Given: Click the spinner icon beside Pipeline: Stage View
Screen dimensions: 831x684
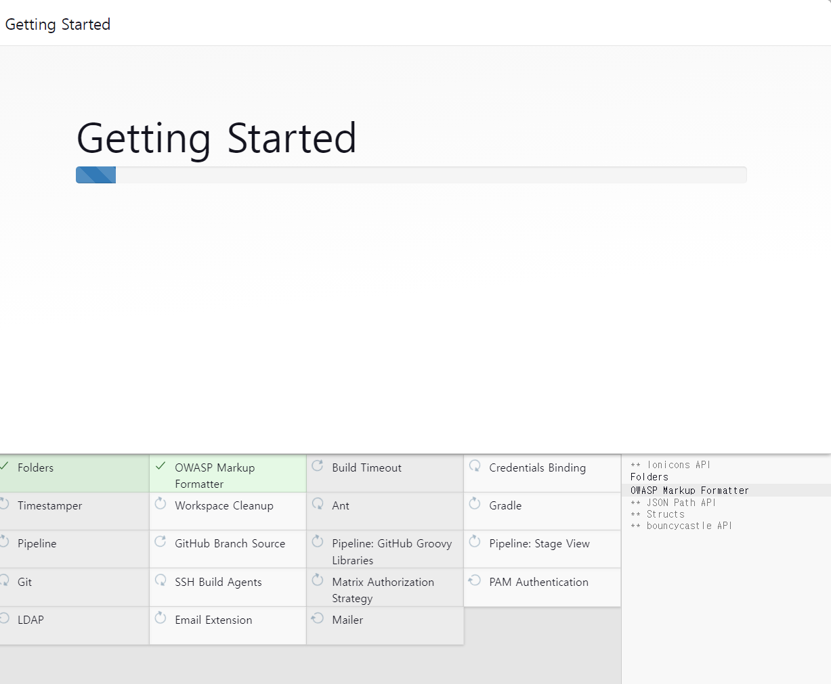Looking at the screenshot, I should pyautogui.click(x=475, y=541).
